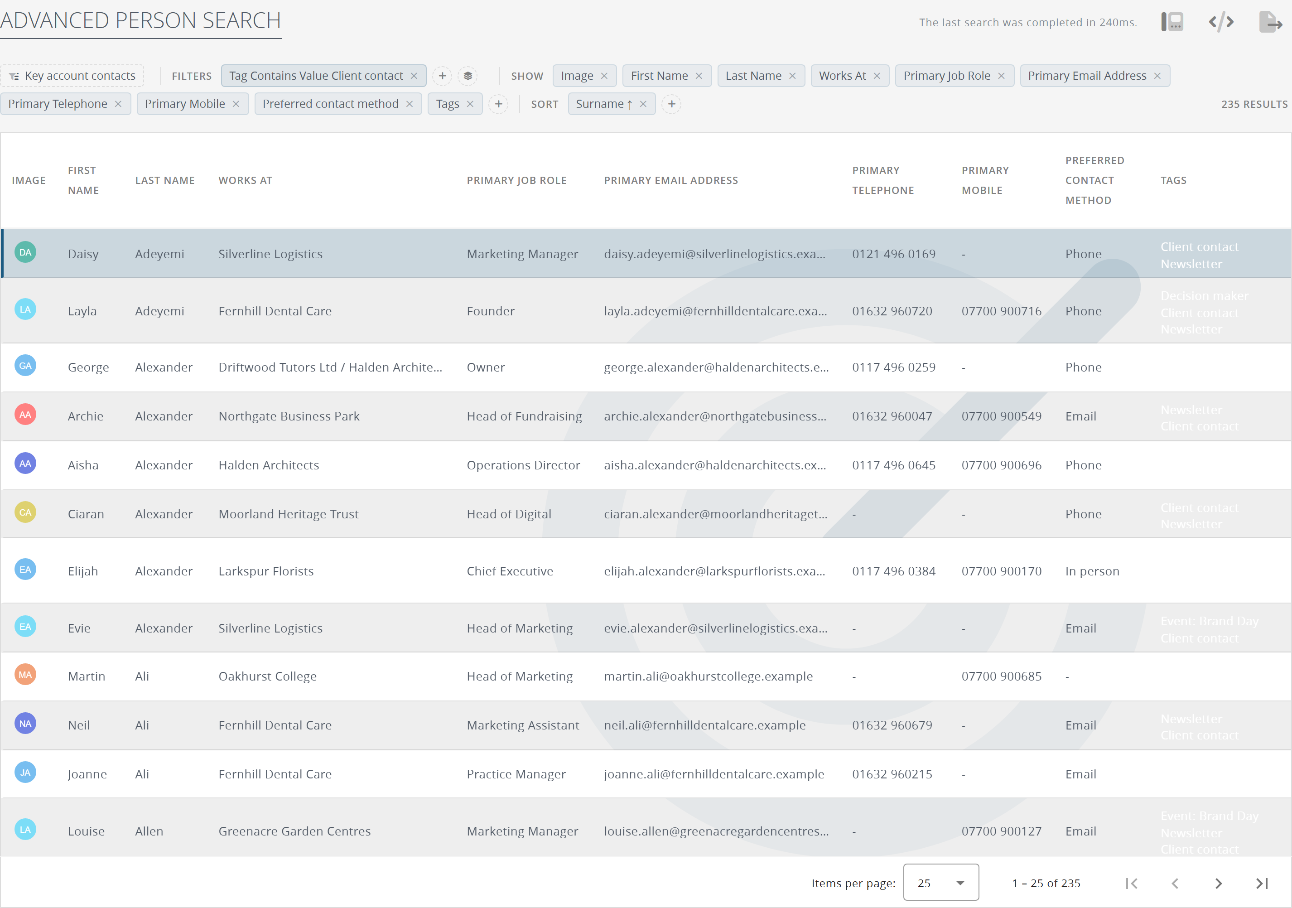Open the save search panel icon
This screenshot has height=908, width=1292.
(1172, 22)
